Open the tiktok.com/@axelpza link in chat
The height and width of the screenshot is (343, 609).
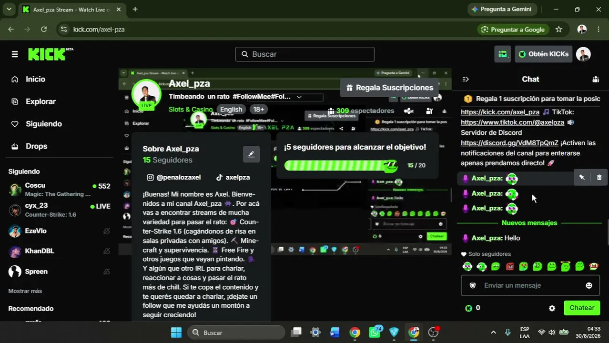512,122
